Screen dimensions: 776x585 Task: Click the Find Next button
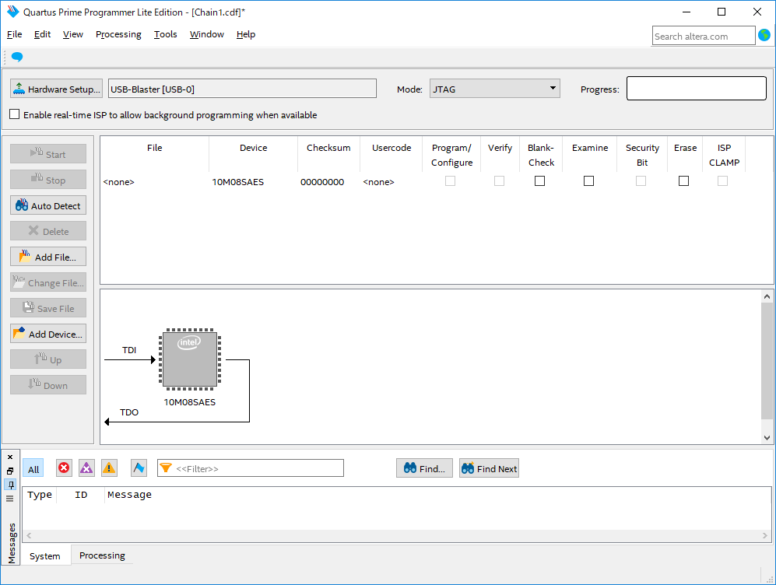coord(489,468)
